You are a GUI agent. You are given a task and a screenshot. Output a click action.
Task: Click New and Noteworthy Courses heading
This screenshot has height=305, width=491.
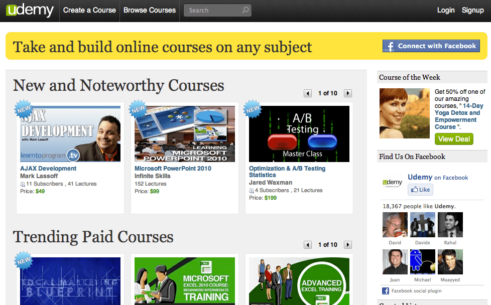pyautogui.click(x=118, y=85)
